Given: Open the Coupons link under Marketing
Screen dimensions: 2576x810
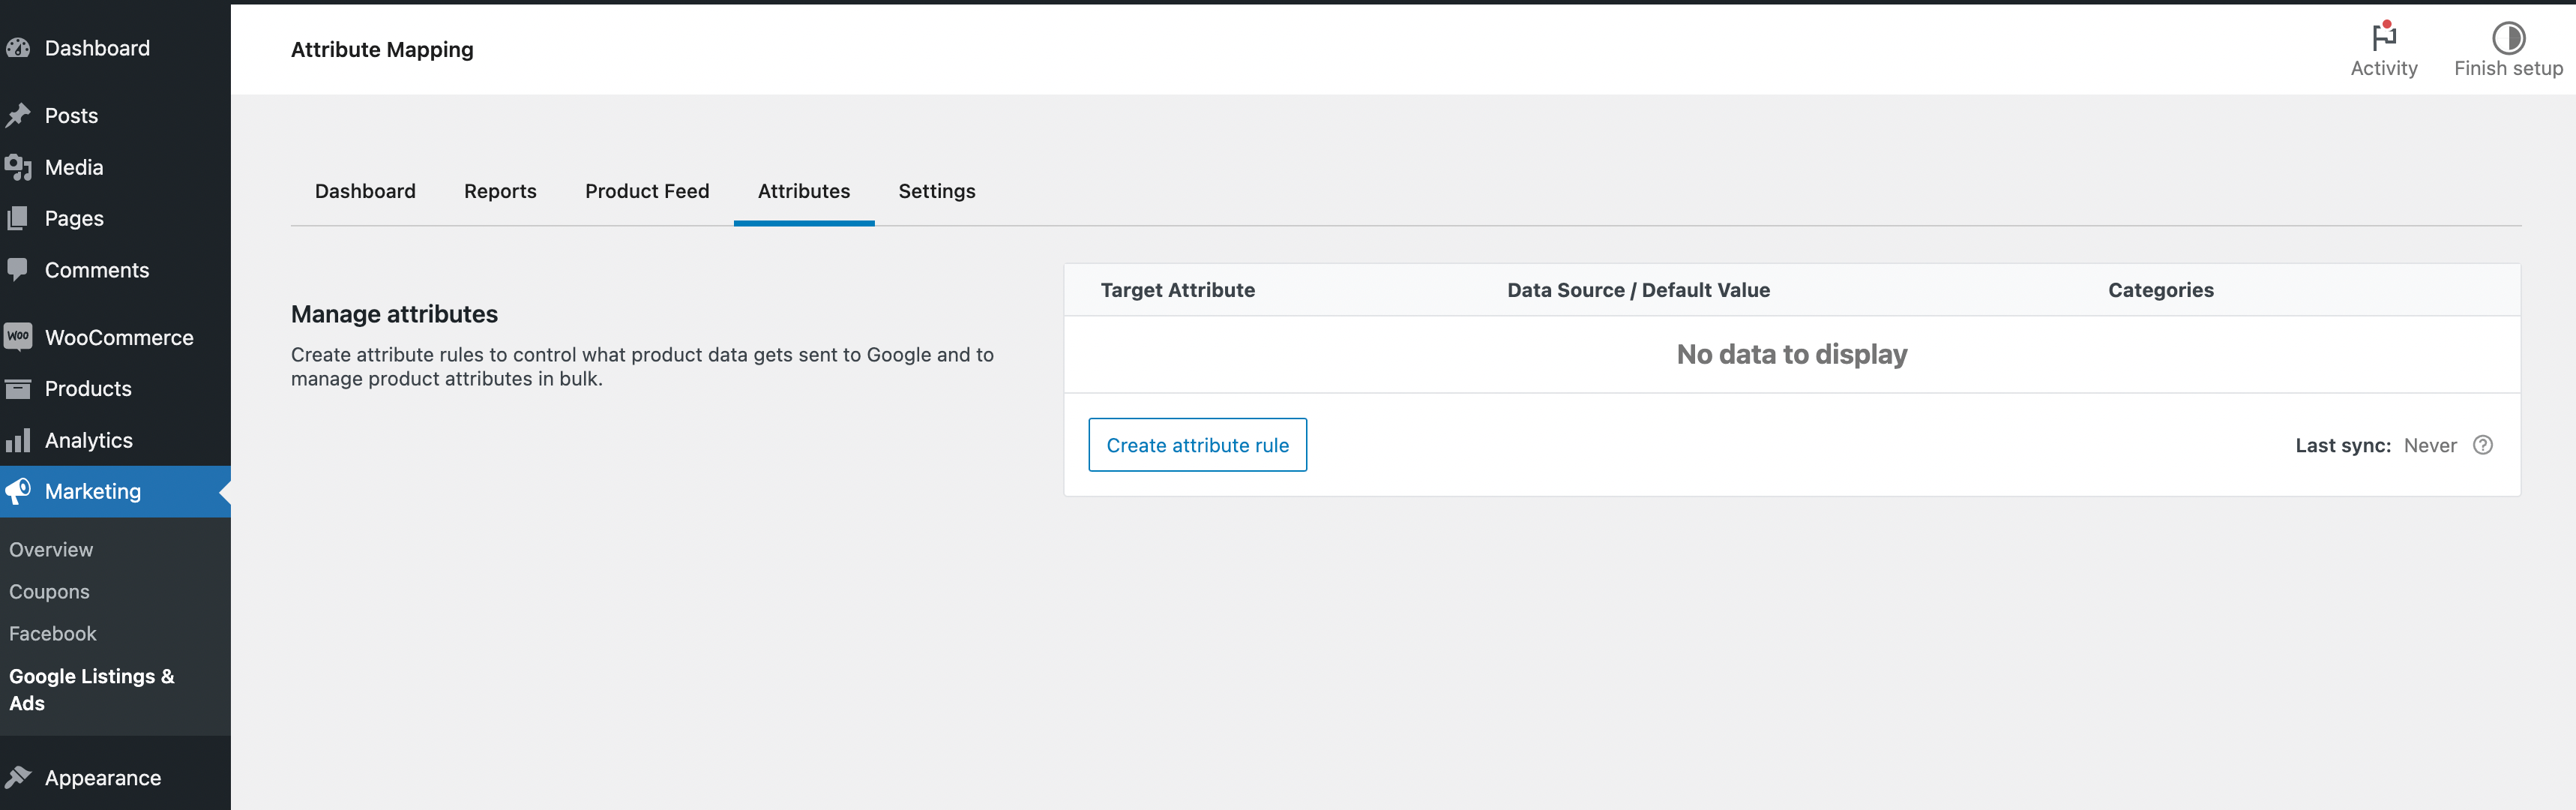Looking at the screenshot, I should pyautogui.click(x=49, y=591).
